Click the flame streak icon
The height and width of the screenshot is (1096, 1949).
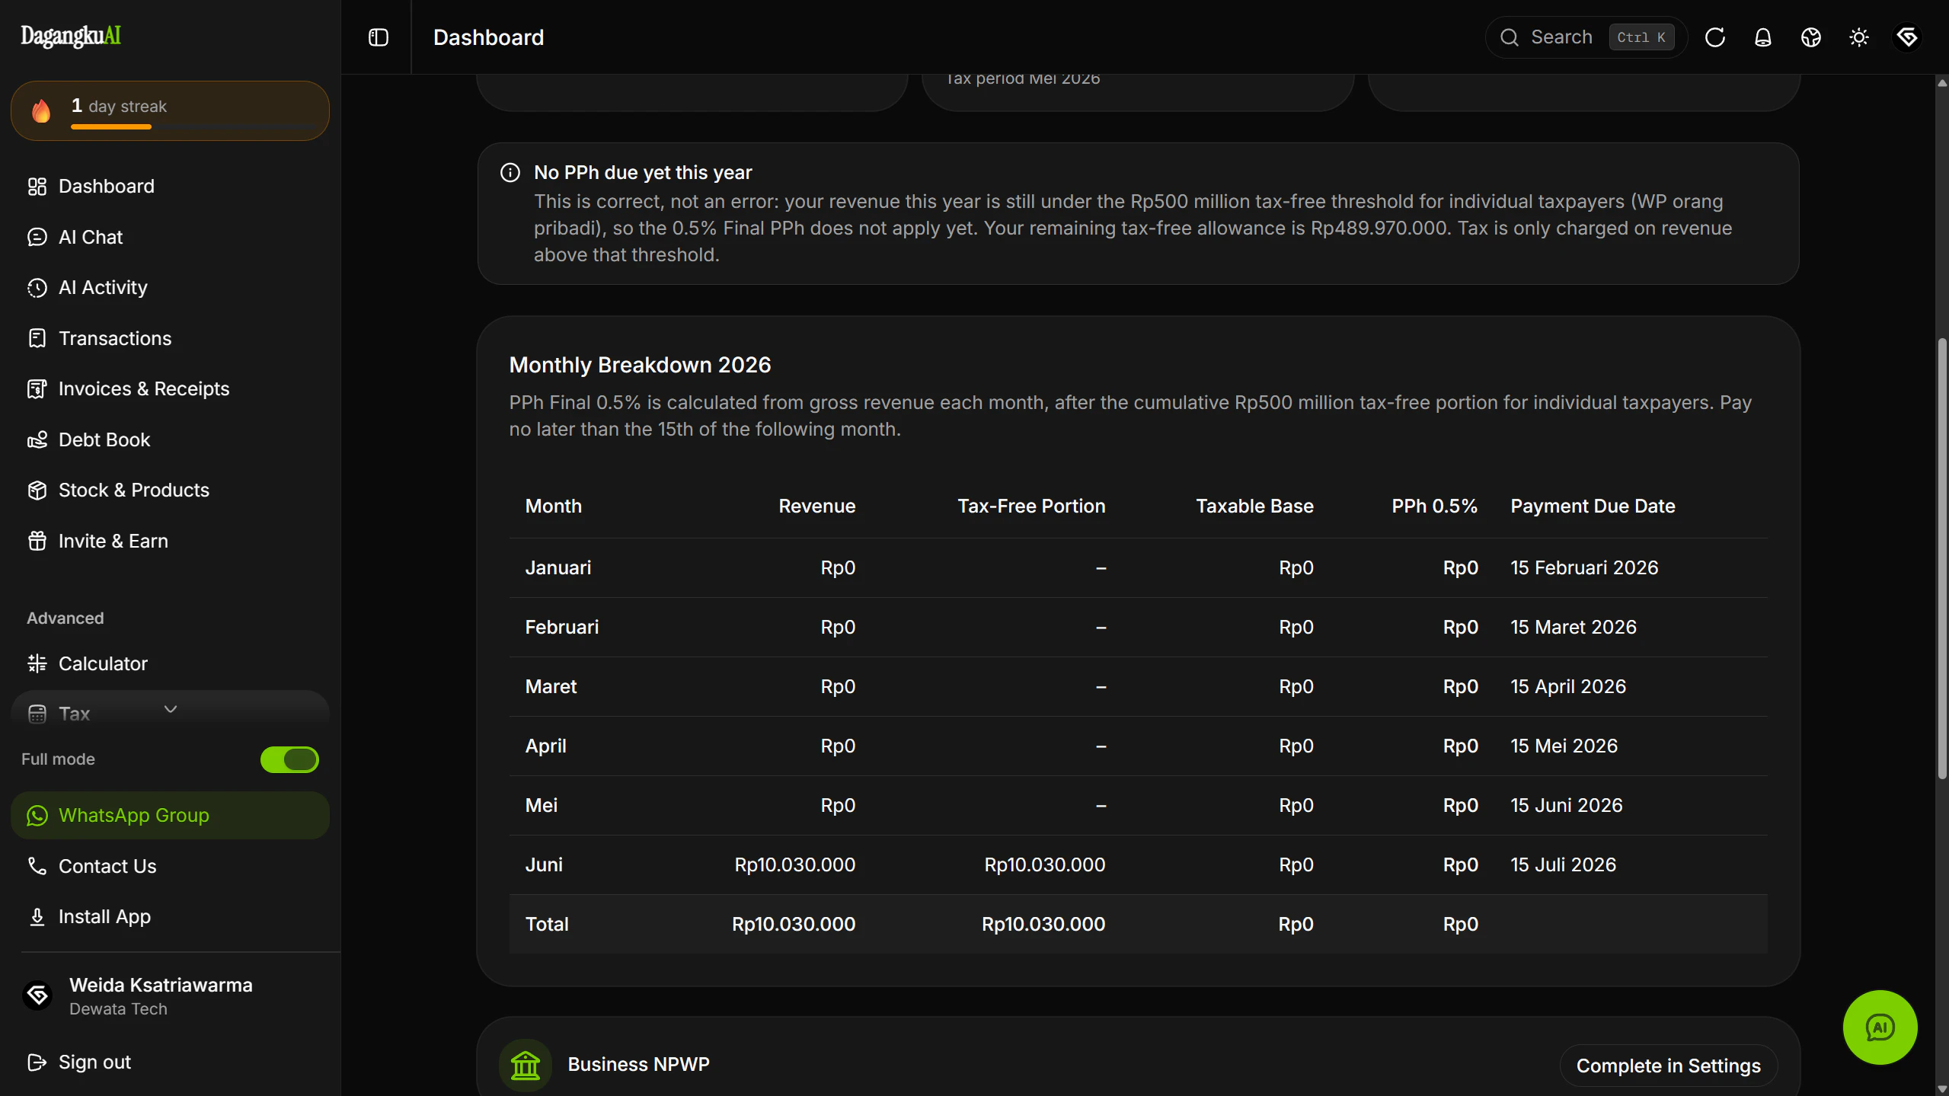41,111
